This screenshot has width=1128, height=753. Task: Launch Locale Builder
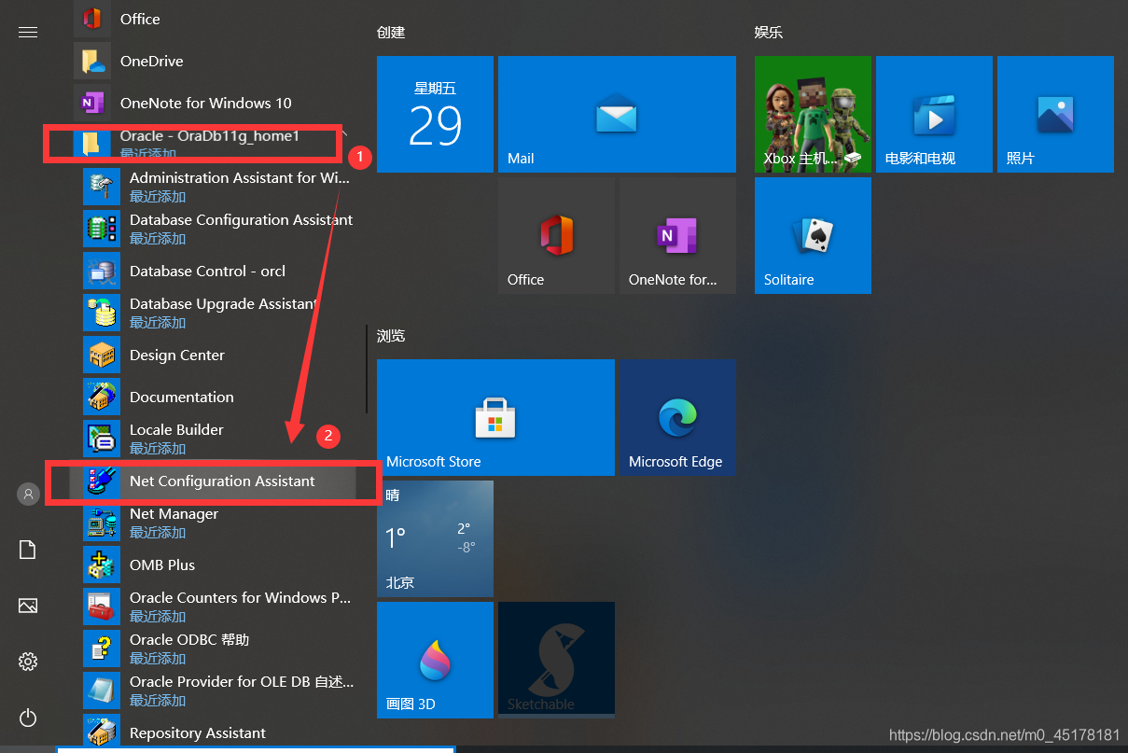coord(218,439)
